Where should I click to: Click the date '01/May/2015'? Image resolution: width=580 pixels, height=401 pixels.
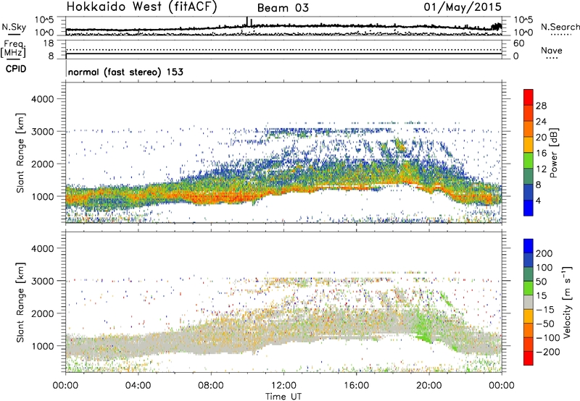point(463,7)
